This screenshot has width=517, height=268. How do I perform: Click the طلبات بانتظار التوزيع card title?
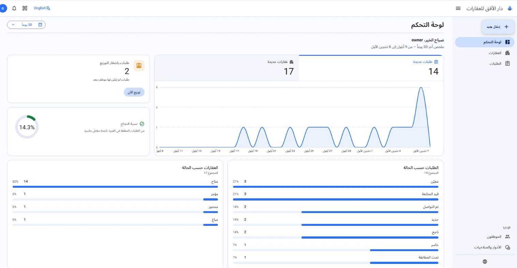point(115,63)
